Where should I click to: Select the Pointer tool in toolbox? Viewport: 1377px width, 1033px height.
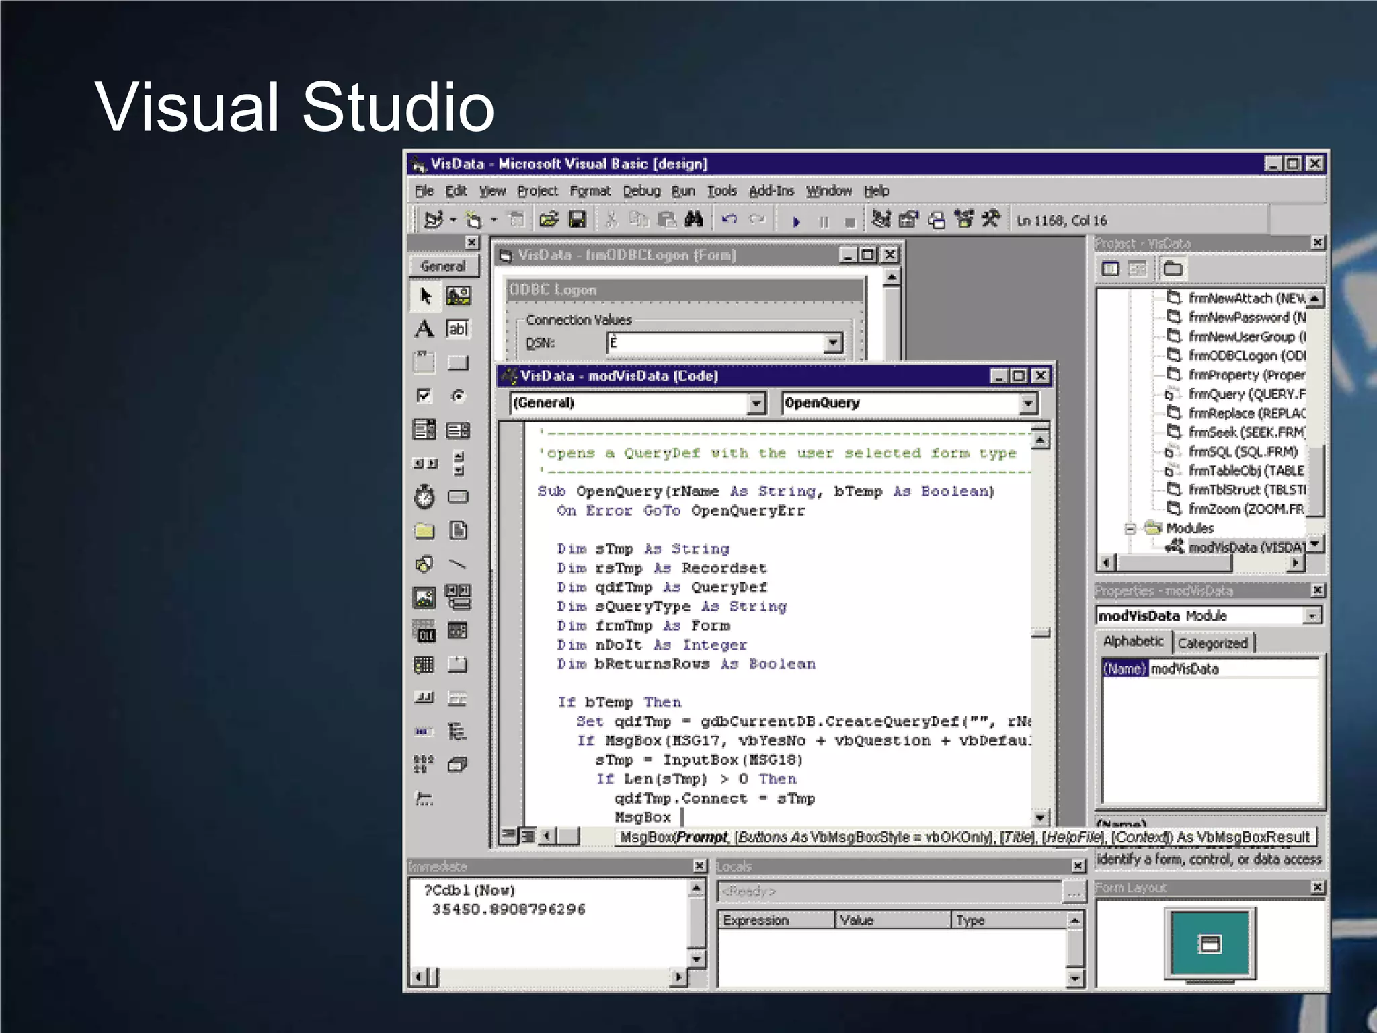point(425,296)
